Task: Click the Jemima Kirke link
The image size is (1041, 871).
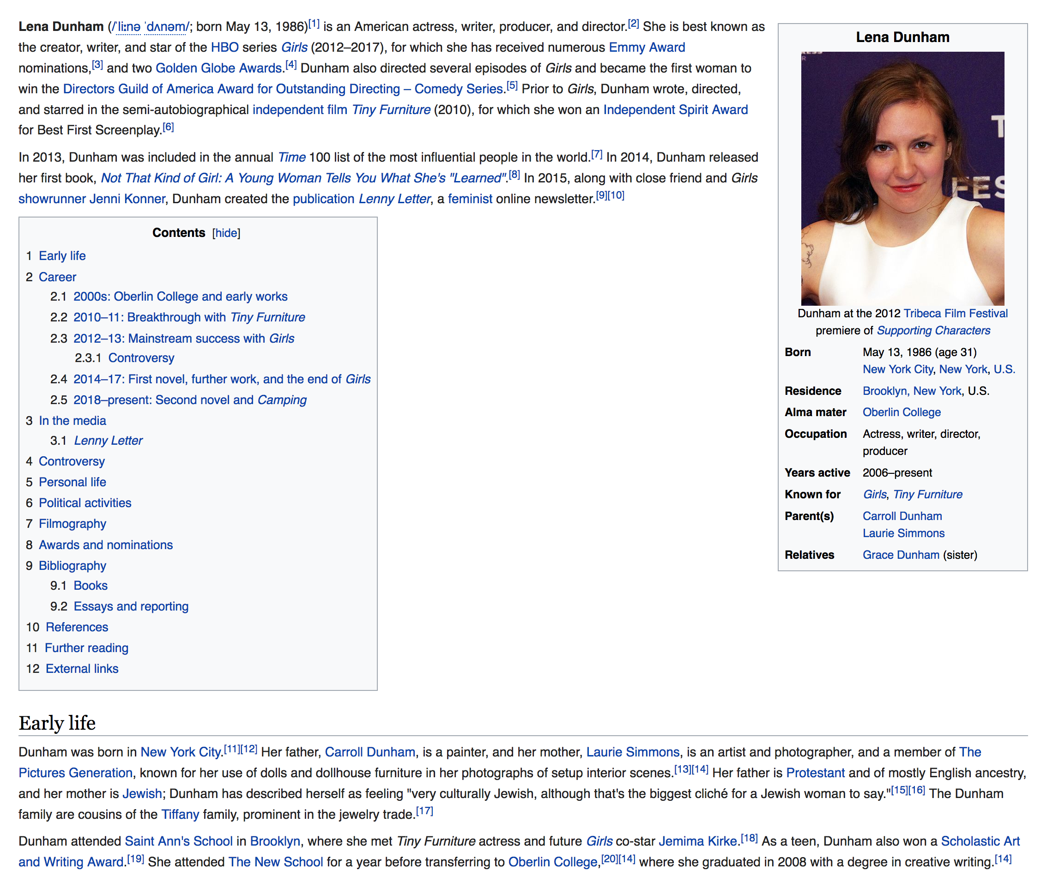Action: (697, 841)
